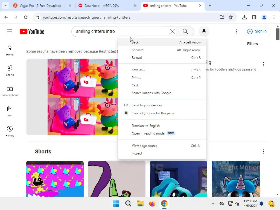This screenshot has width=280, height=210.
Task: Choose Create QR Code for this page
Action: (x=162, y=113)
